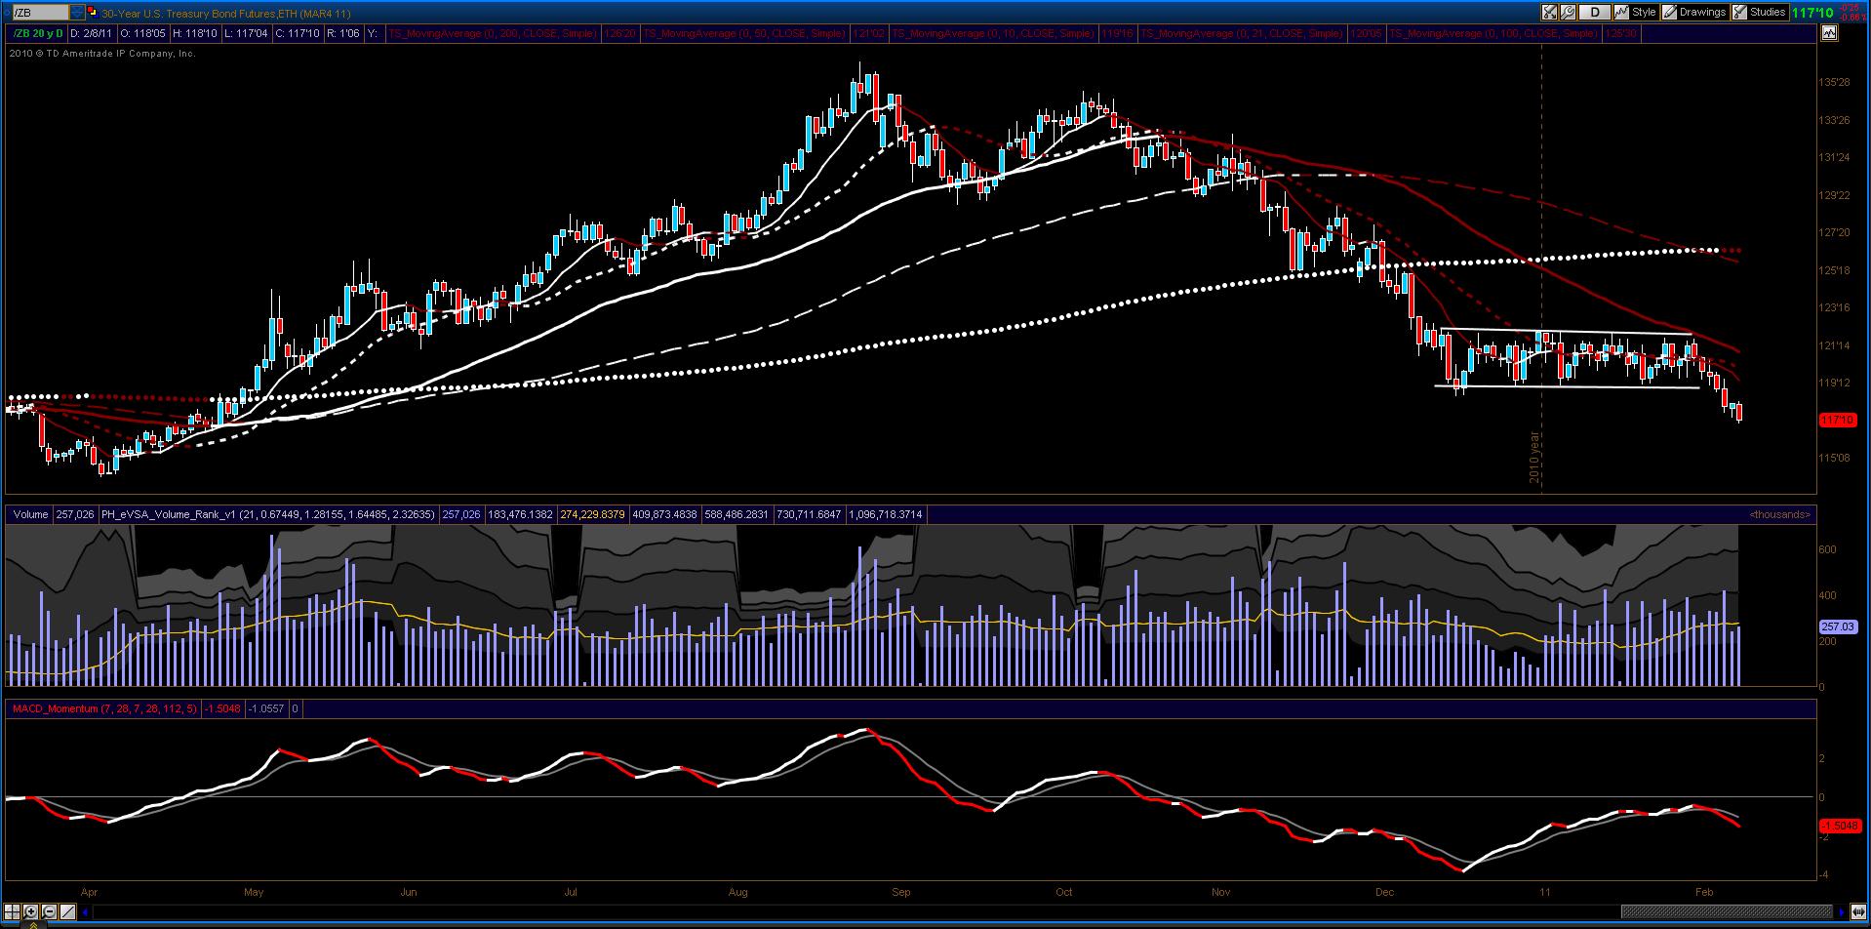Change the D daily timeframe button

pos(1595,13)
